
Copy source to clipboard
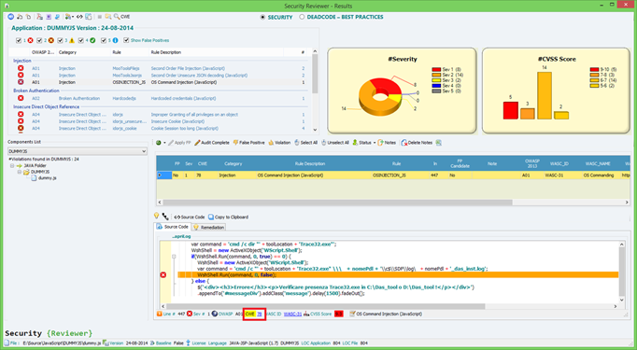tap(228, 217)
